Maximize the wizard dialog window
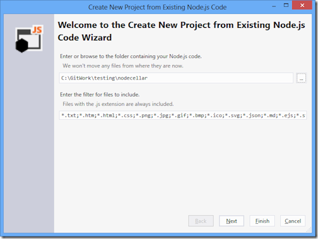Screen dimensions: 318x239 [286, 5]
